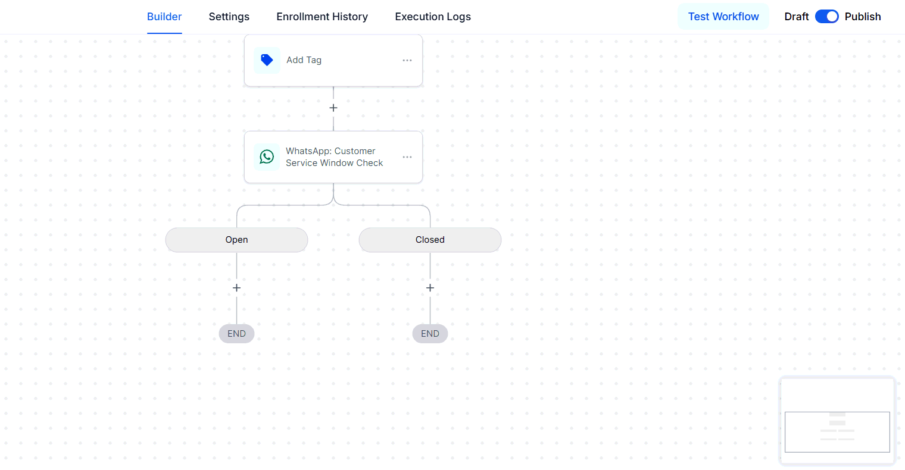
Task: Click the WhatsApp icon on the service window step
Action: [267, 156]
